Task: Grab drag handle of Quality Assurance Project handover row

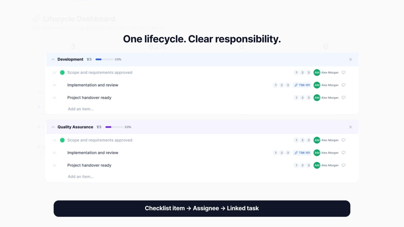Action: tap(54, 165)
